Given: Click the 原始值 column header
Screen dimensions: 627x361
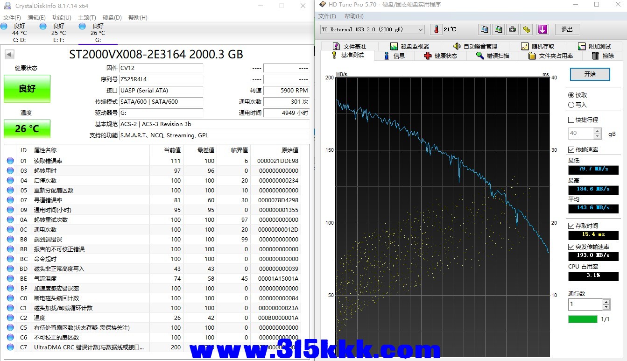Looking at the screenshot, I should [275, 150].
